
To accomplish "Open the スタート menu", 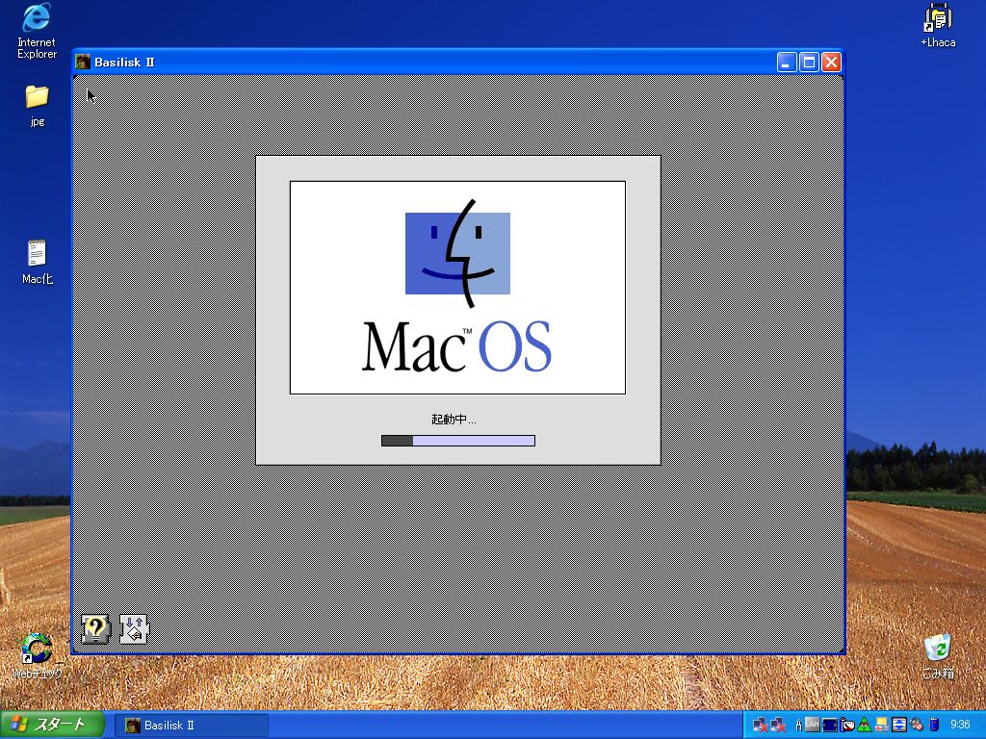I will [x=52, y=726].
